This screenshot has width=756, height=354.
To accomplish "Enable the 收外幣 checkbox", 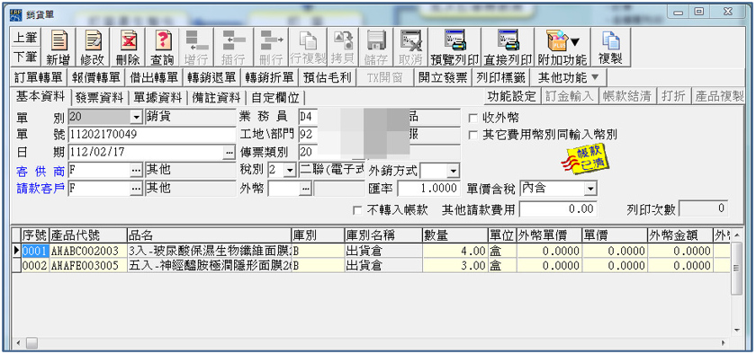I will pos(473,118).
